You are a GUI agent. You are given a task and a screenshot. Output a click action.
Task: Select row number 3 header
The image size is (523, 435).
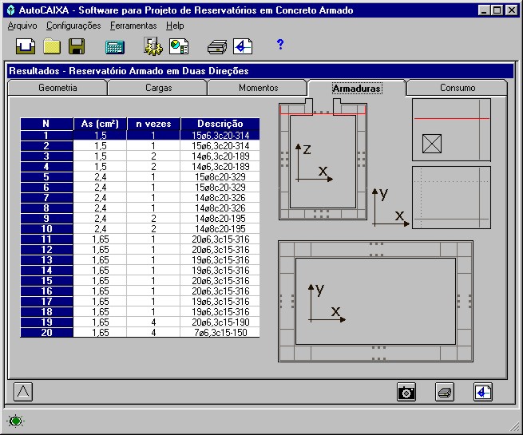click(46, 156)
